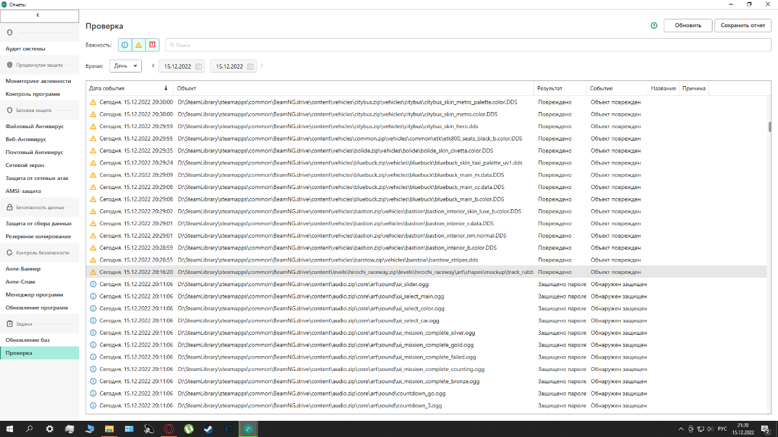
Task: Open Аудит системы report section
Action: pyautogui.click(x=40, y=49)
